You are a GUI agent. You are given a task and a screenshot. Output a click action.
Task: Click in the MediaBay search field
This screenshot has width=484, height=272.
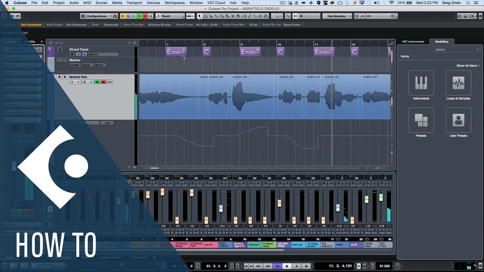click(x=456, y=49)
